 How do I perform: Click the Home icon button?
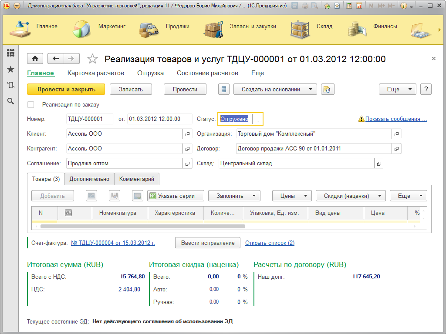35,59
